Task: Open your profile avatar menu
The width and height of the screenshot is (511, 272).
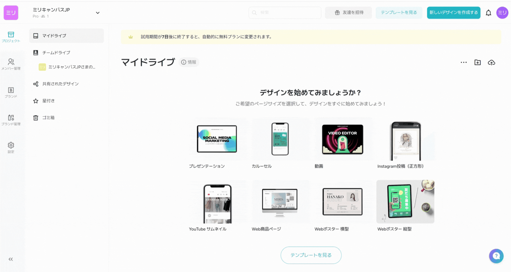Action: click(502, 13)
